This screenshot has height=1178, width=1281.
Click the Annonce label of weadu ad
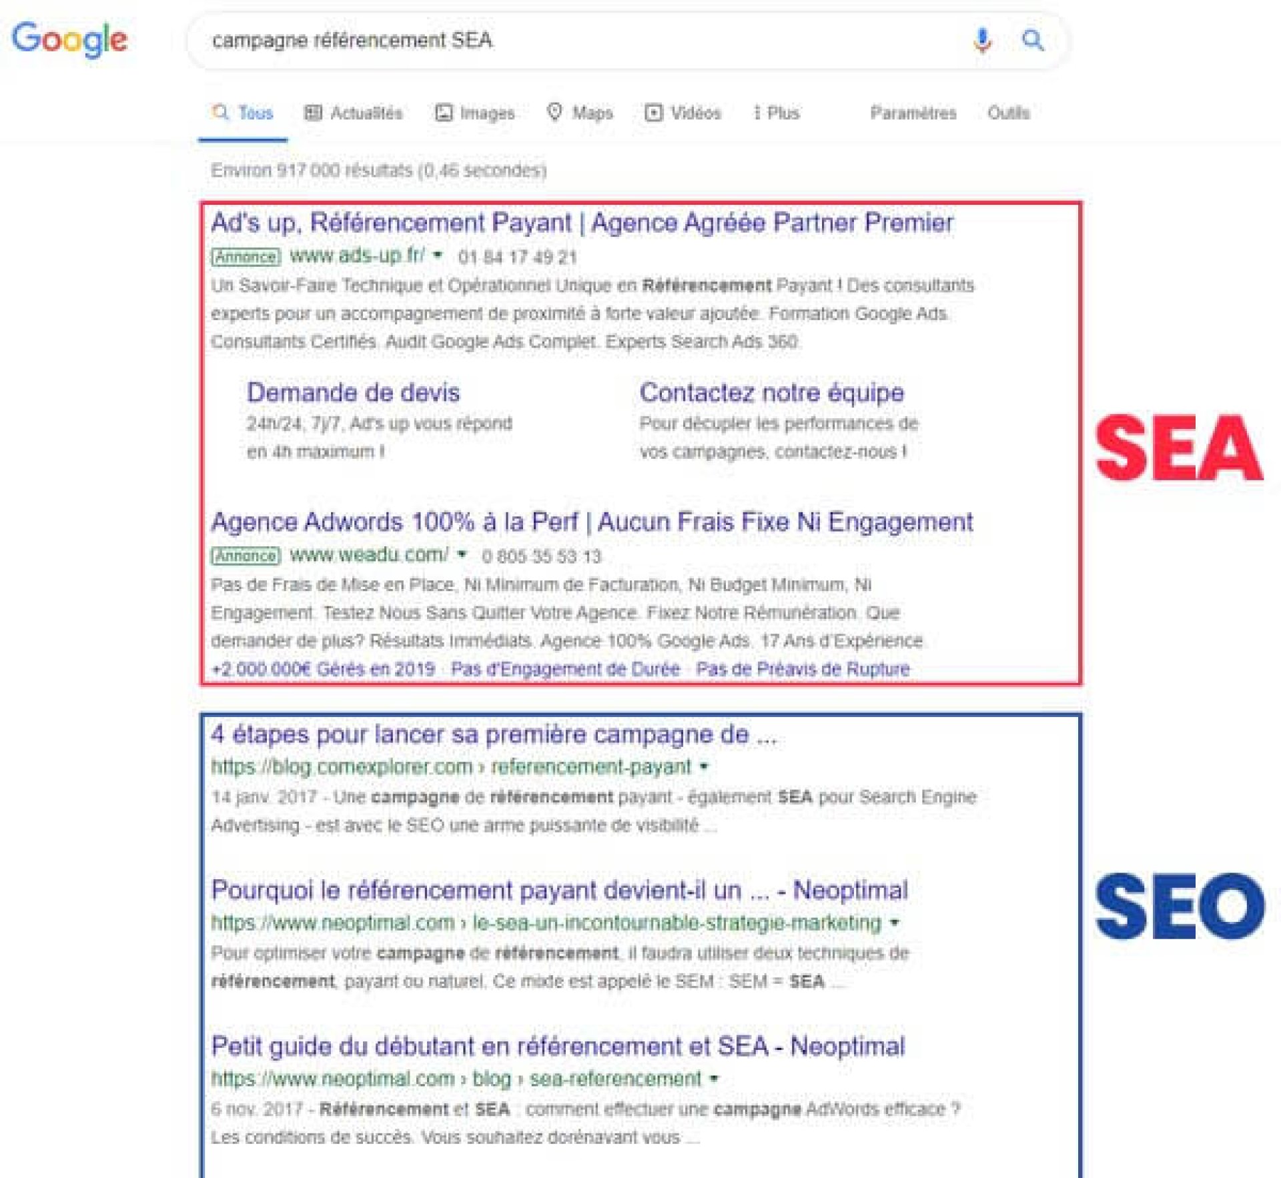(x=246, y=556)
